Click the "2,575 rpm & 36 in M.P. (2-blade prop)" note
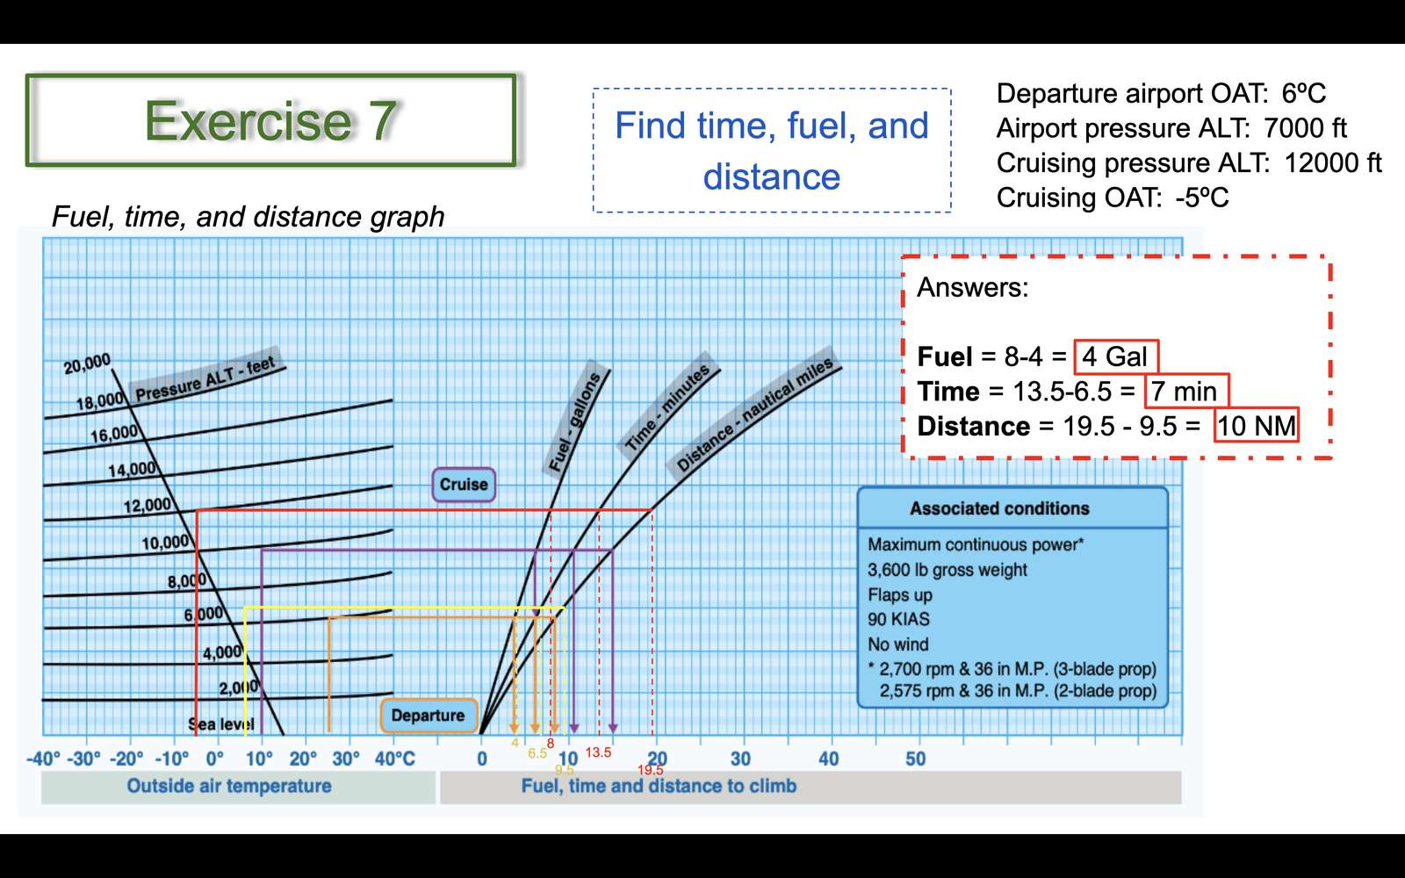Screen dimensions: 1405x878 pos(1018,691)
